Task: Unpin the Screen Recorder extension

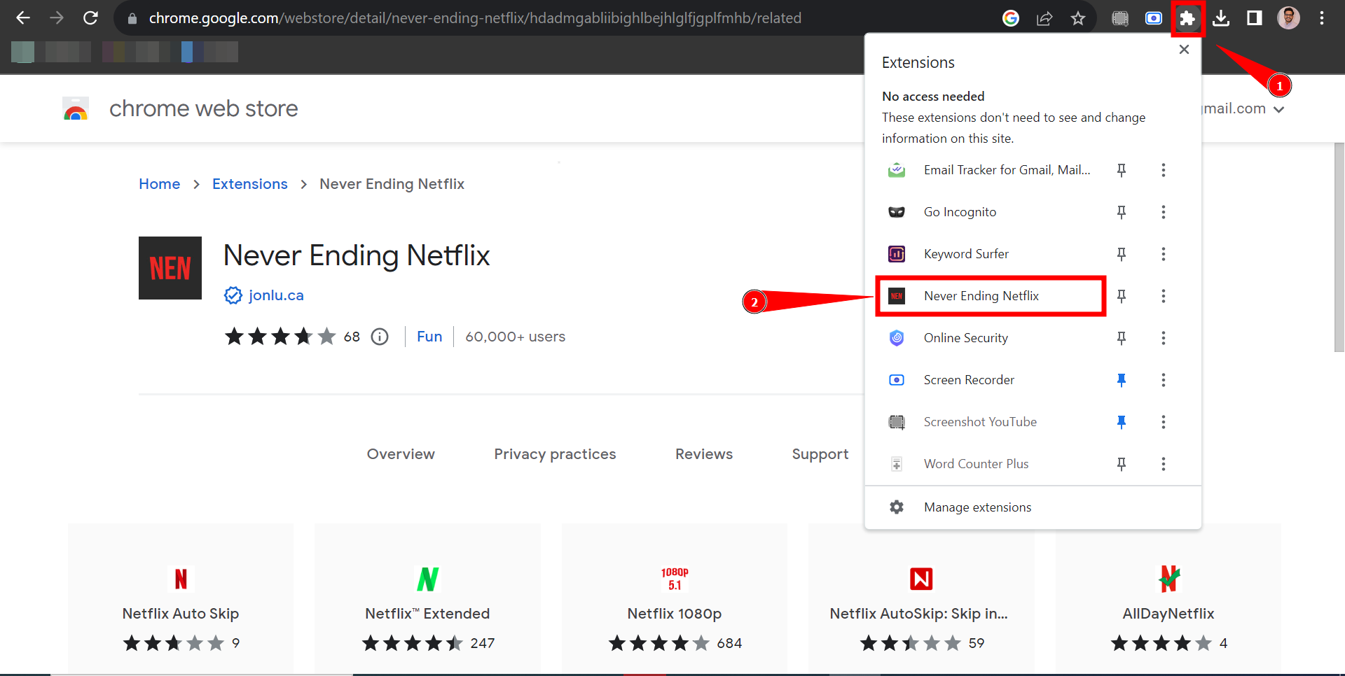Action: click(1122, 379)
